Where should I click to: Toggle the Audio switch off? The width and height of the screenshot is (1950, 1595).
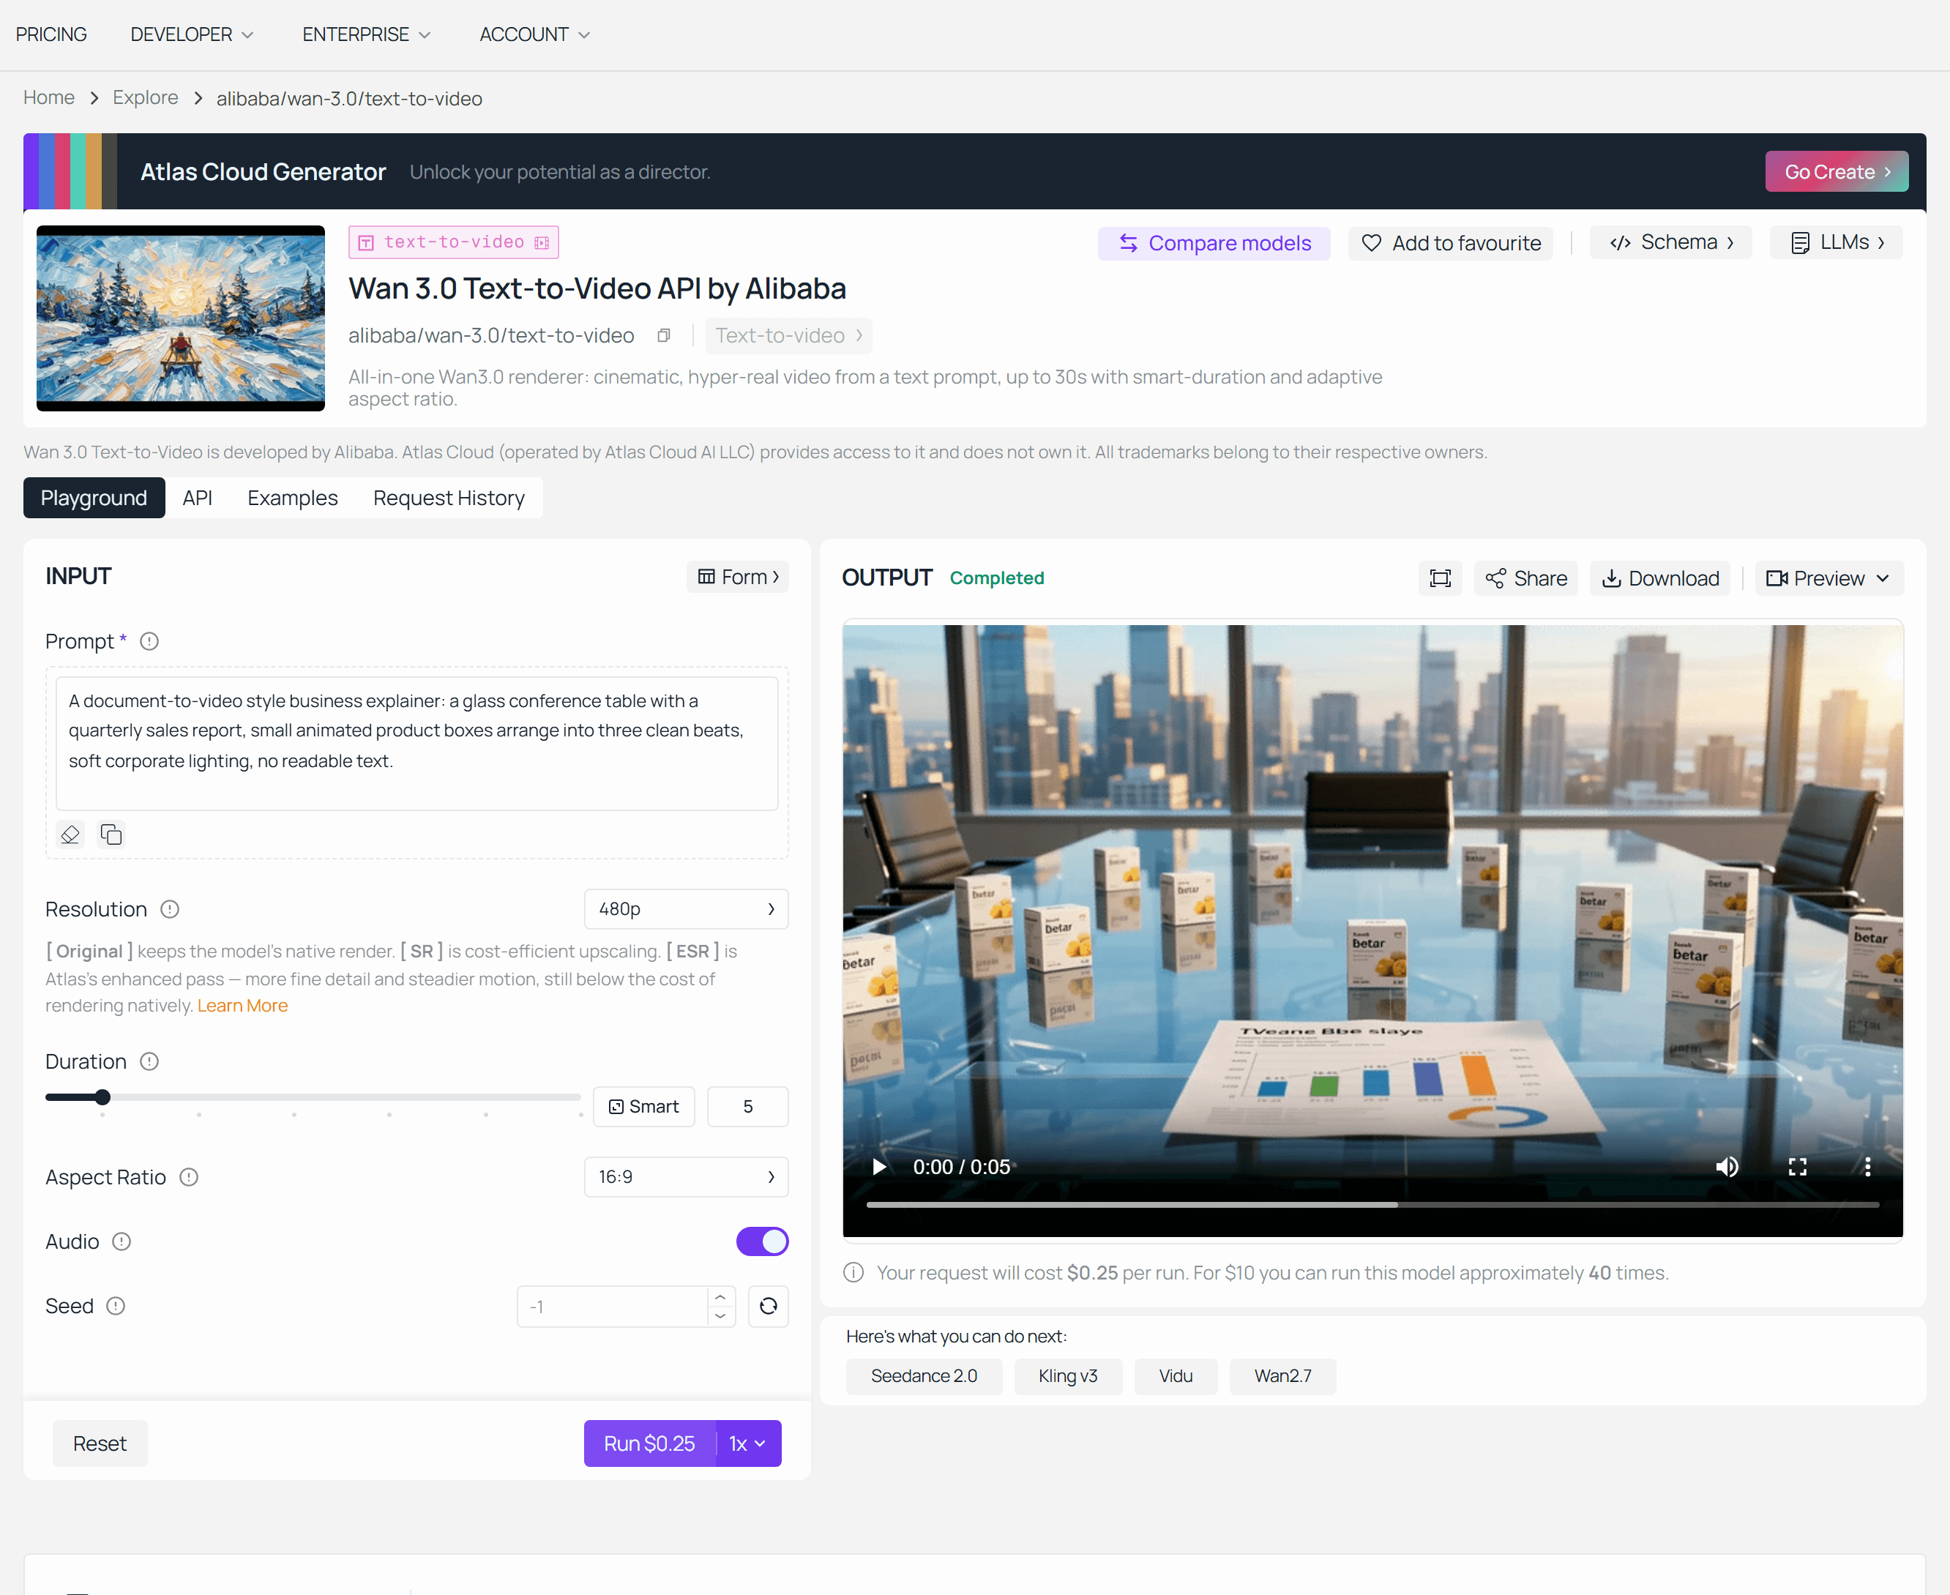pos(763,1242)
